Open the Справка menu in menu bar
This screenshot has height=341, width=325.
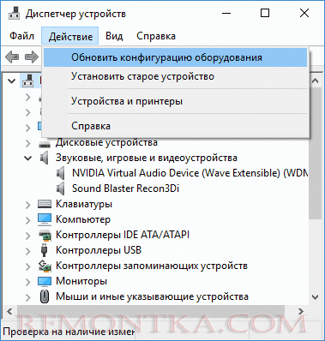pyautogui.click(x=156, y=36)
